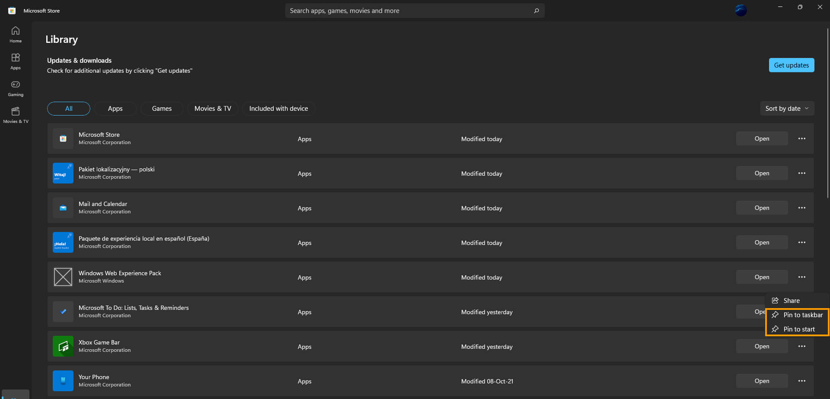This screenshot has width=830, height=399.
Task: Open Pakiet lokalizacyjny polski
Action: pos(762,173)
